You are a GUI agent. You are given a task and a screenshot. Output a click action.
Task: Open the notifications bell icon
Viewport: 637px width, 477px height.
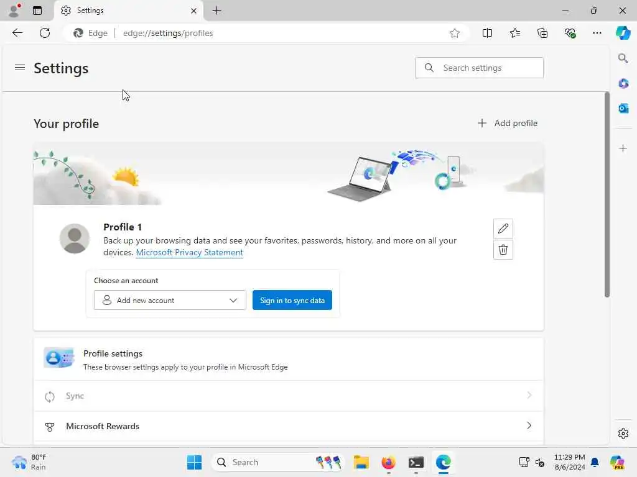pos(595,462)
